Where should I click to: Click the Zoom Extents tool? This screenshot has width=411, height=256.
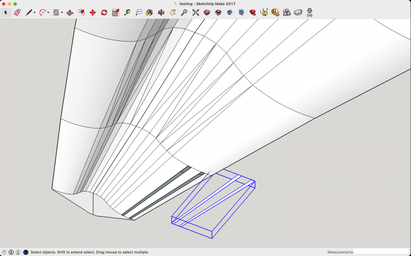(195, 12)
